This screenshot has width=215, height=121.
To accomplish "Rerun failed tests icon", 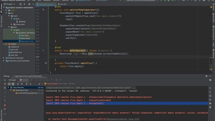I will pyautogui.click(x=5, y=84).
